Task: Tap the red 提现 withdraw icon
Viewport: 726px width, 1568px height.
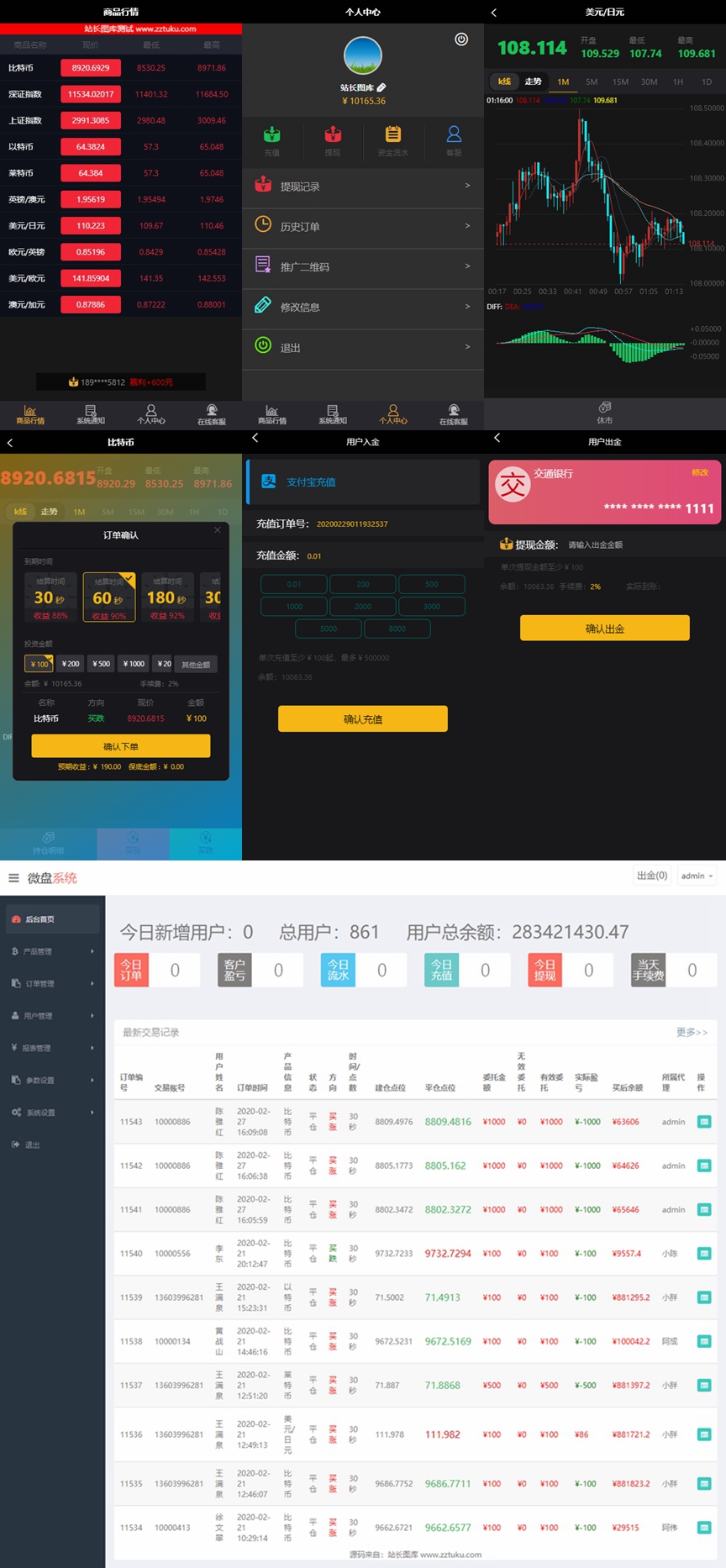Action: (x=333, y=135)
